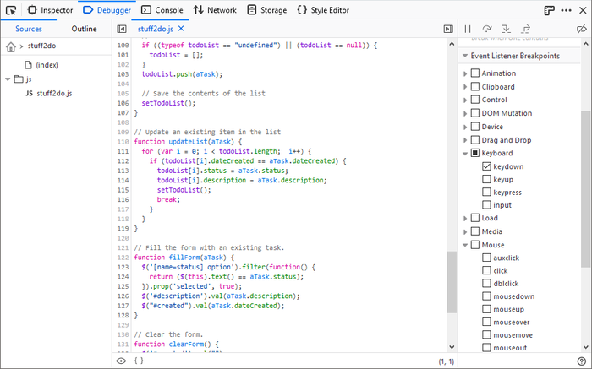Click the Step Over button

coord(488,29)
